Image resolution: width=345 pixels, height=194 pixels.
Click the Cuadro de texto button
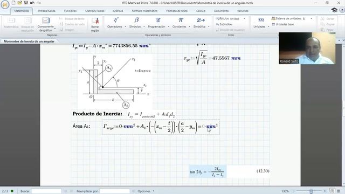click(72, 24)
